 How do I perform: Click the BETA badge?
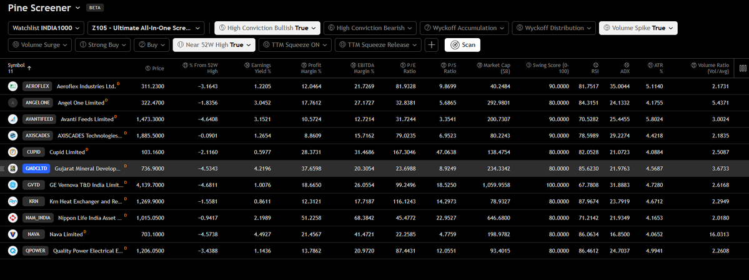95,8
